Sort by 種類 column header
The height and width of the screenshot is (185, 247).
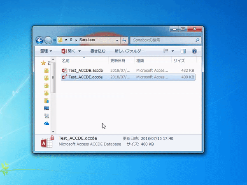(x=140, y=61)
